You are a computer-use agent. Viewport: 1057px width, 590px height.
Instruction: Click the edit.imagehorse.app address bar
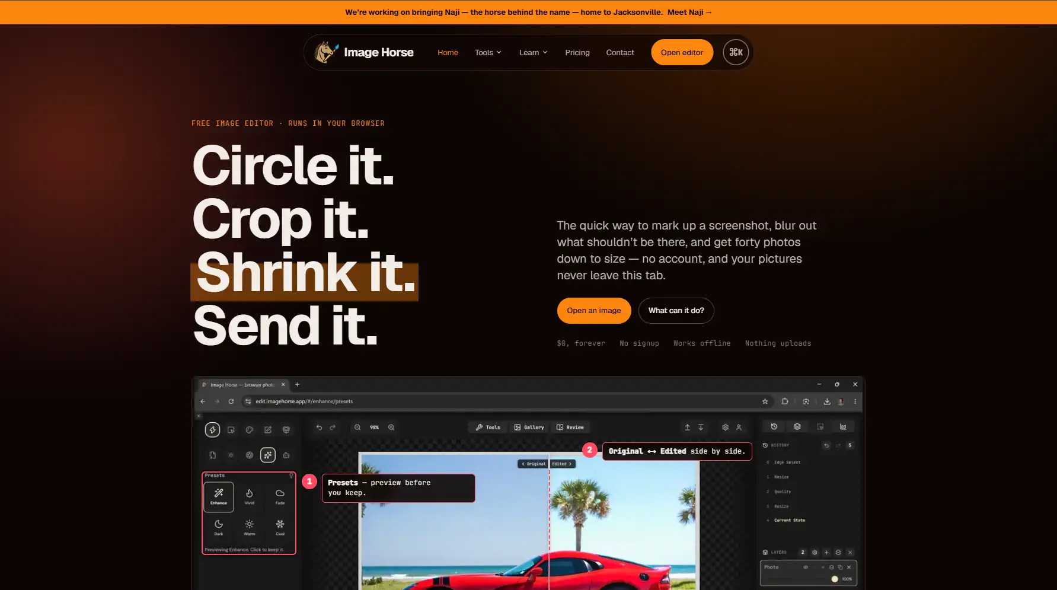[507, 401]
